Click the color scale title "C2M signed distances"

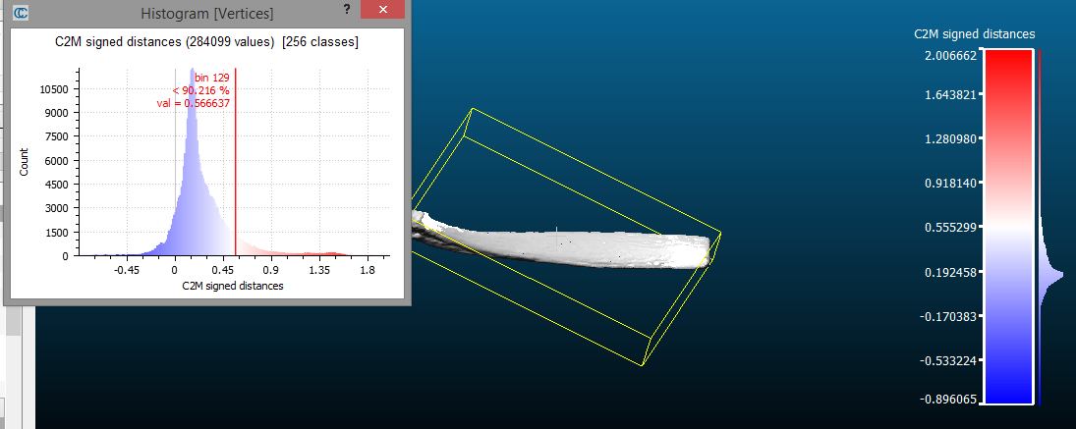974,33
